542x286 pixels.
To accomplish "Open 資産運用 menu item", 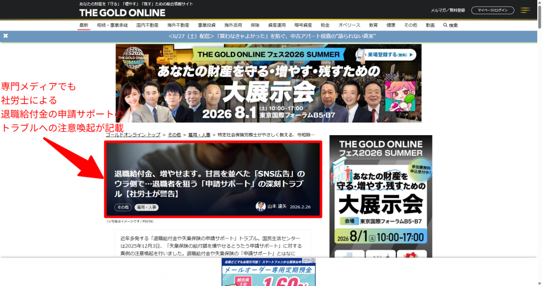I will (x=277, y=25).
